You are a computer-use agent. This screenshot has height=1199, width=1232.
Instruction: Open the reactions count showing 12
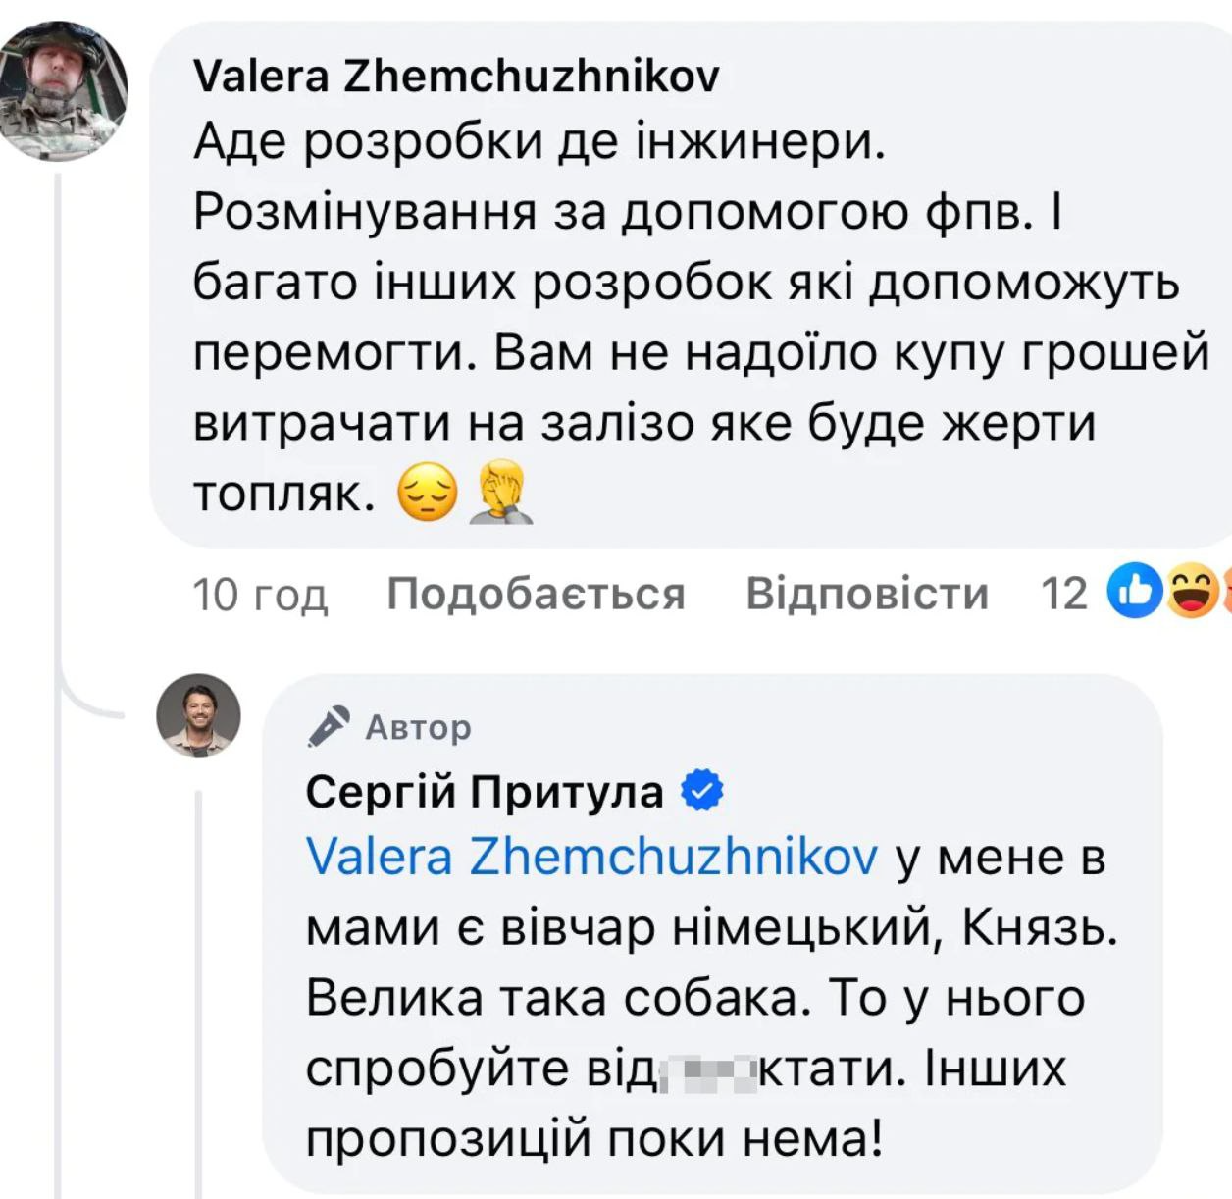click(1064, 595)
